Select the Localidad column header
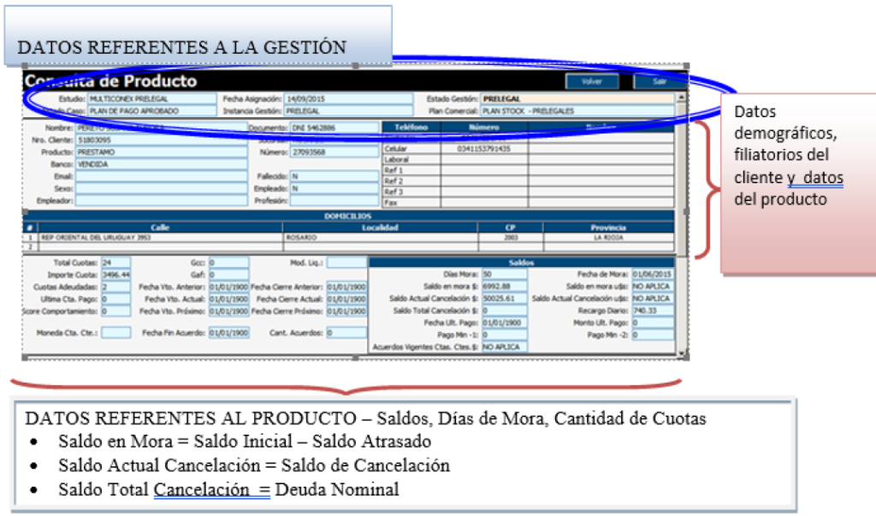This screenshot has height=516, width=876. 379,228
